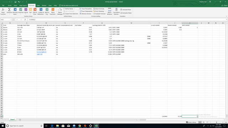The width and height of the screenshot is (228, 128).
Task: Switch to Normal view
Action: point(200,122)
